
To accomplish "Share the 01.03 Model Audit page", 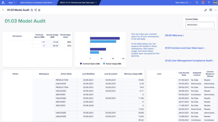I will point(35,10).
